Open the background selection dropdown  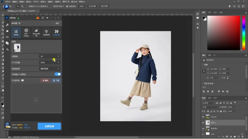(x=50, y=69)
